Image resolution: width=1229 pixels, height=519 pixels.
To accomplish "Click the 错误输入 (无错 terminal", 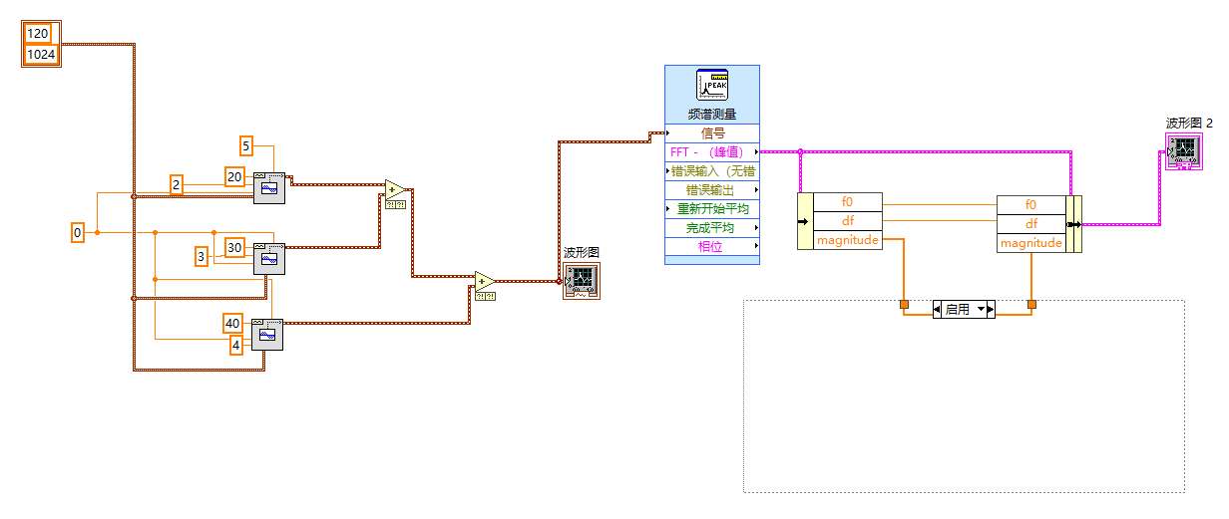I will [x=712, y=171].
